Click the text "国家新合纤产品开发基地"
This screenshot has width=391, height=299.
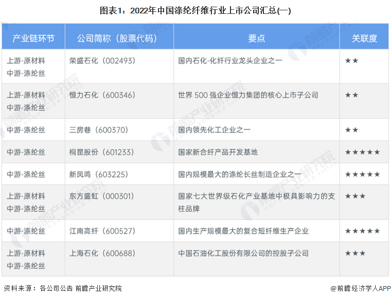218,152
